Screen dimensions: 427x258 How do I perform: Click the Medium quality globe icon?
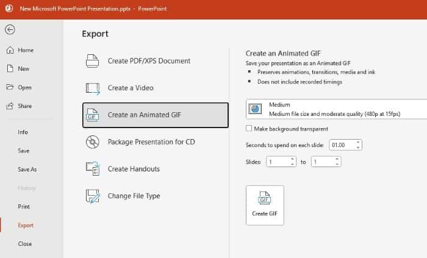click(255, 109)
